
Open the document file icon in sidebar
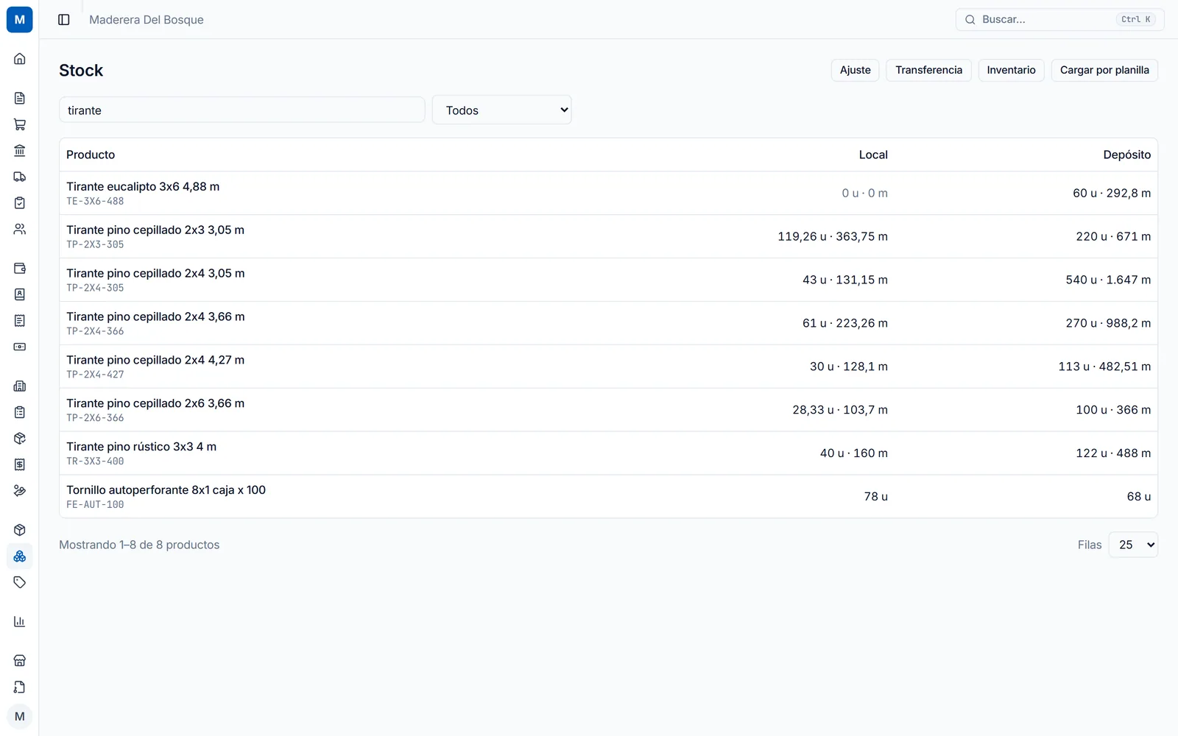[x=20, y=98]
